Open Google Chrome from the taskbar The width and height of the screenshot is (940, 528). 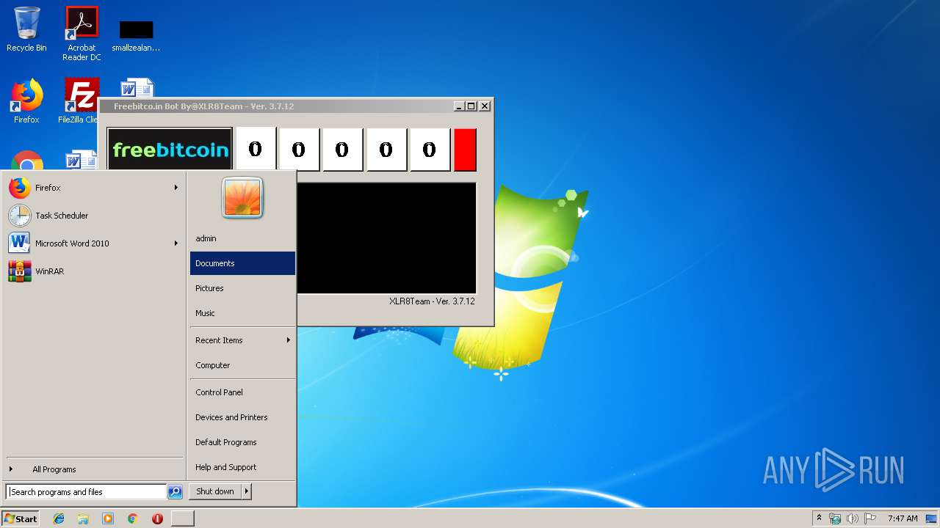[132, 518]
